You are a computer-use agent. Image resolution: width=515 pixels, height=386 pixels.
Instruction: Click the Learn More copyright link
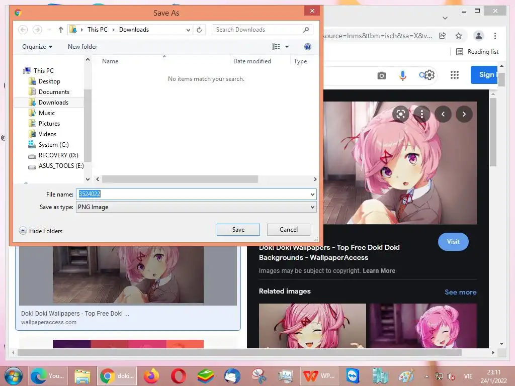[x=379, y=271]
